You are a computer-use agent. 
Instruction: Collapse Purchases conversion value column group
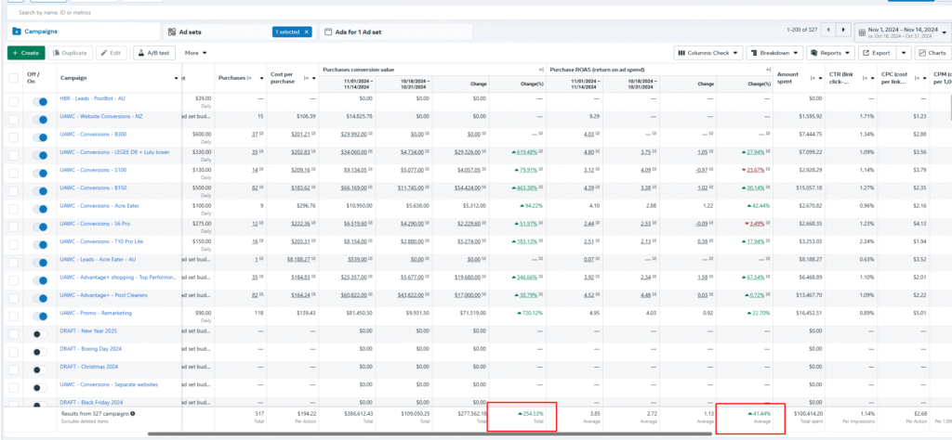(540, 70)
